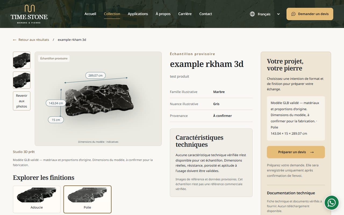Click the Documentation technique heading

(x=291, y=193)
